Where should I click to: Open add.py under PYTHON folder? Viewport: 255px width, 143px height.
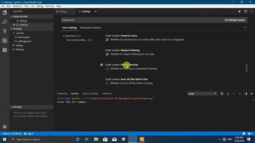(19, 45)
